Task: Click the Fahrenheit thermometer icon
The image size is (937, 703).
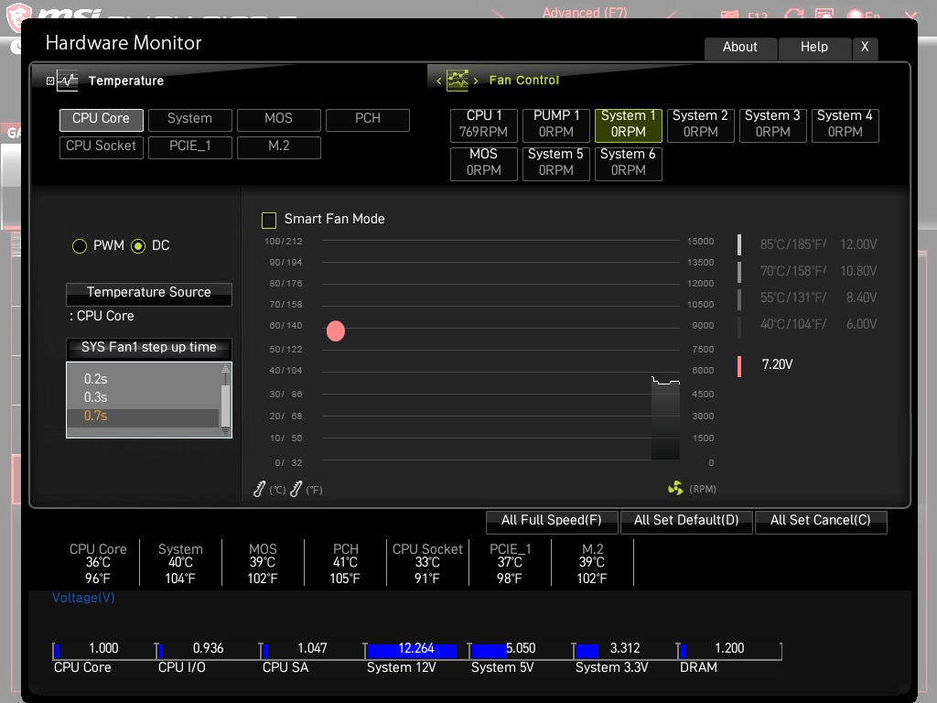Action: click(296, 489)
